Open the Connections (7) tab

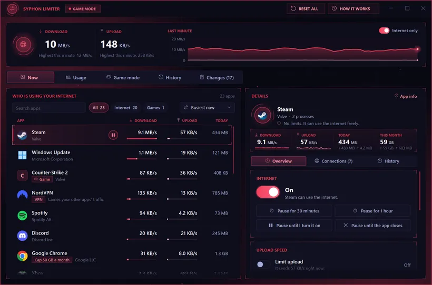333,161
